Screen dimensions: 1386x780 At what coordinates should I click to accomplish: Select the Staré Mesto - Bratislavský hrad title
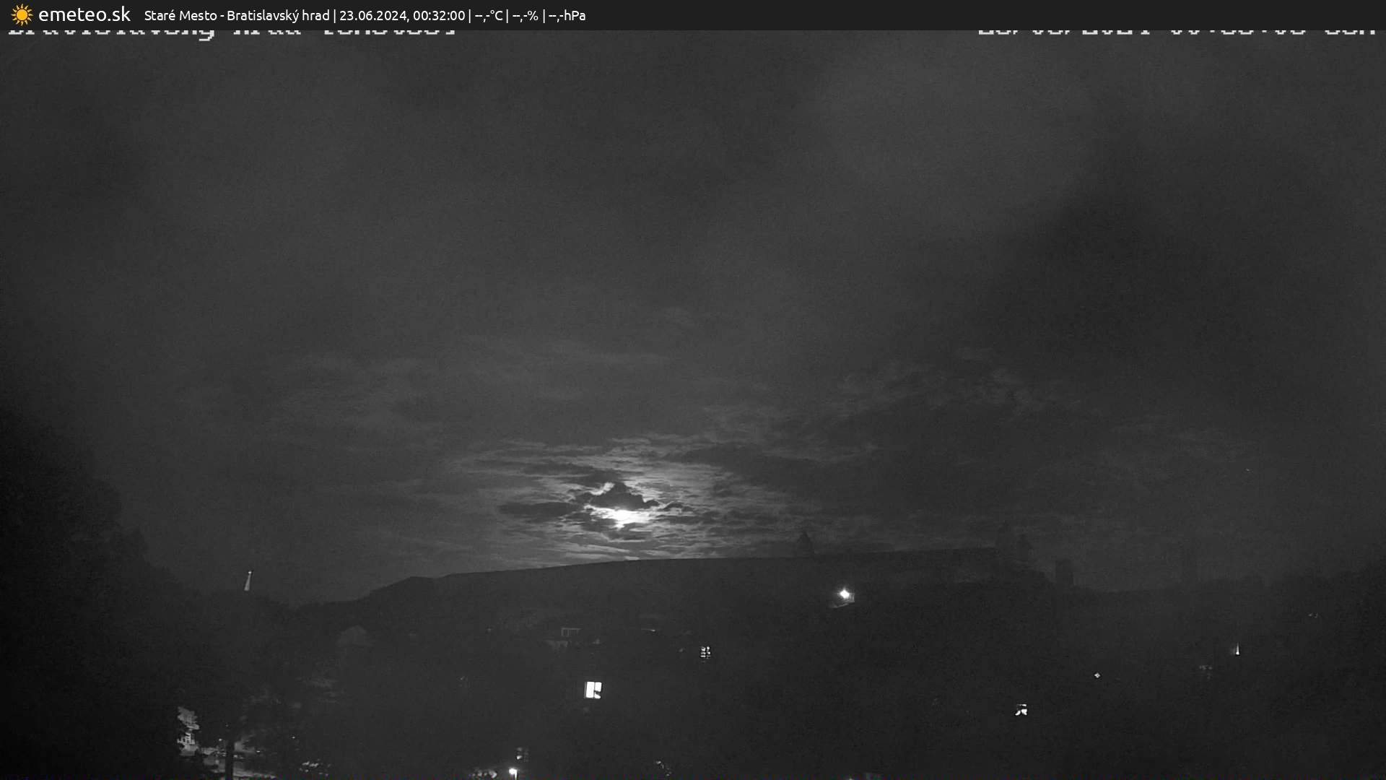coord(236,15)
